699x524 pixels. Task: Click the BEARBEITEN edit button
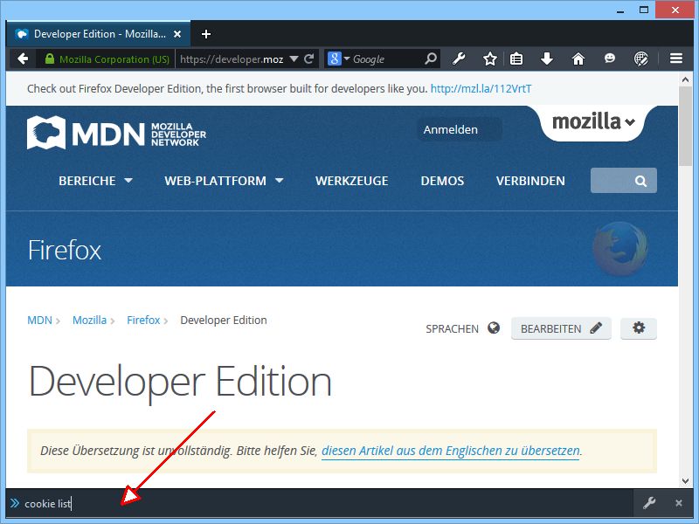561,329
